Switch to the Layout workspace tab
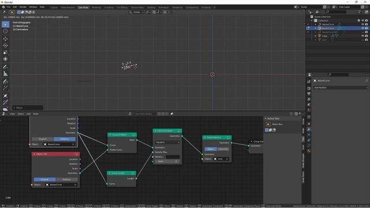The width and height of the screenshot is (370, 208). coord(54,8)
